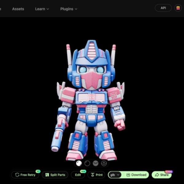Open the API page

pos(163,8)
